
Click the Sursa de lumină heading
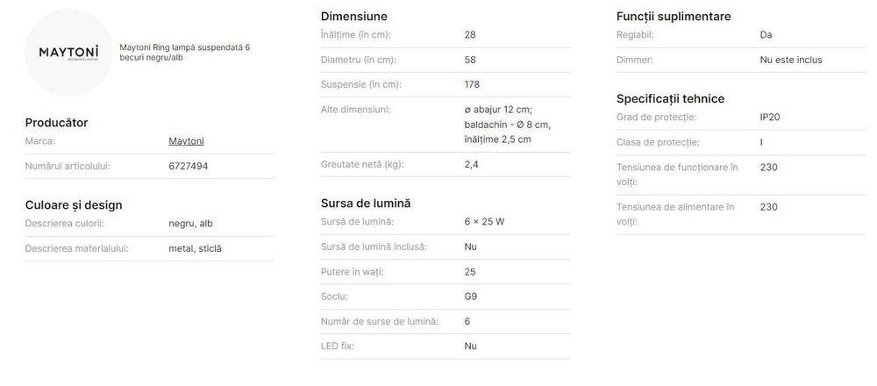tap(366, 203)
